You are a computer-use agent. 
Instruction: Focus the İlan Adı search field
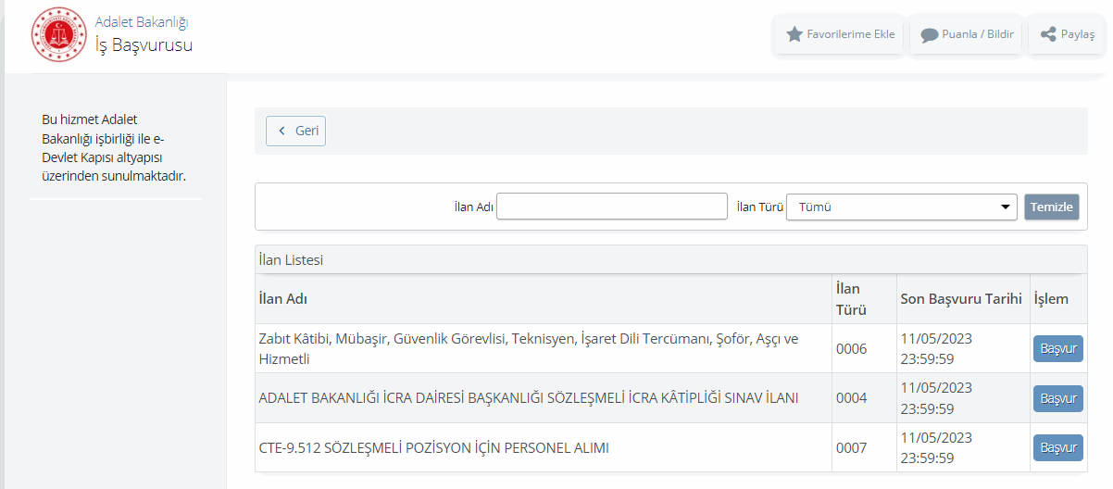(x=611, y=207)
